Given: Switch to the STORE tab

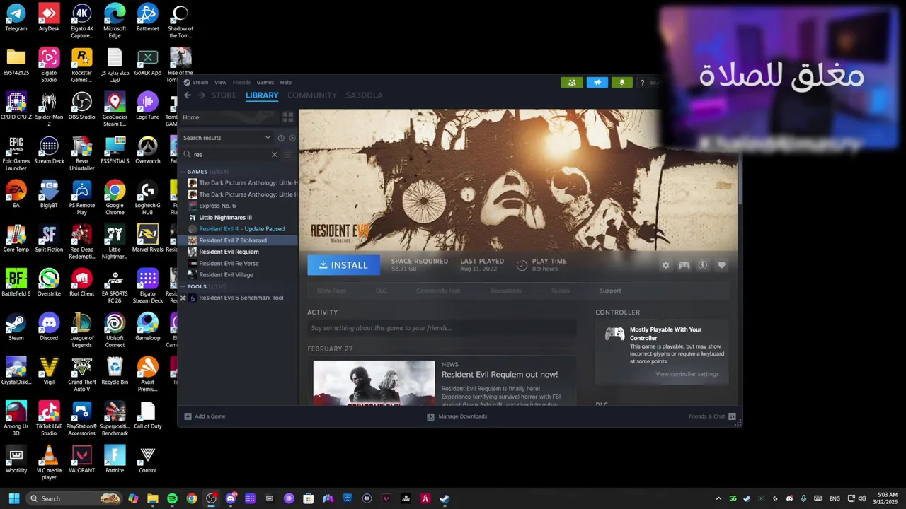Looking at the screenshot, I should point(224,95).
